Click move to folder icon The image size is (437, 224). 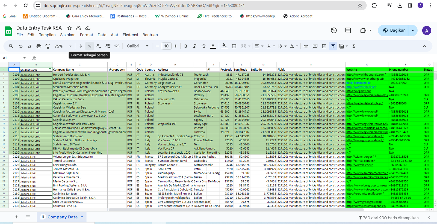[x=79, y=28]
